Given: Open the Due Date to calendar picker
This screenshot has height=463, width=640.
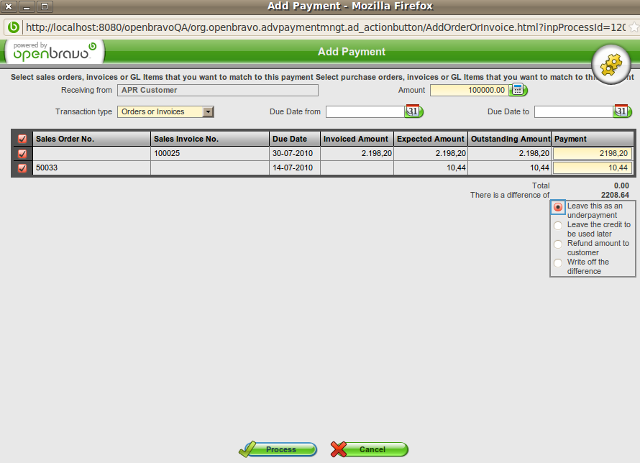Looking at the screenshot, I should click(622, 111).
